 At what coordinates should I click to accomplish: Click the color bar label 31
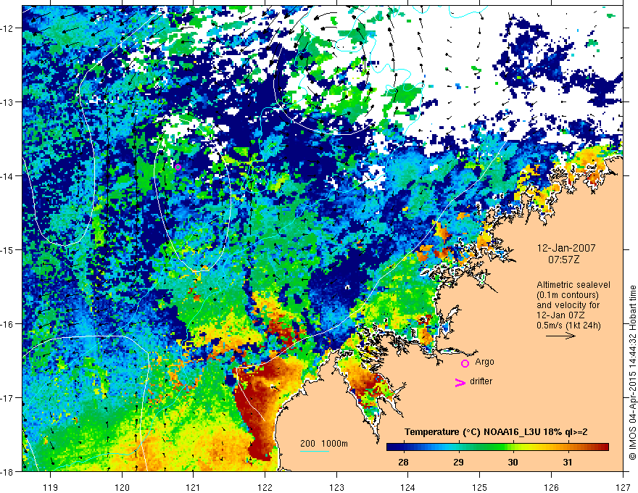[x=568, y=462]
